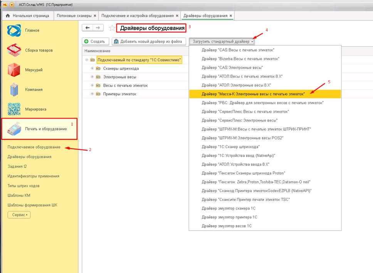Choose Драйвер АТОЛ:Весы с печатью этикеток 8.X
Screen dimensions: 373x273
265,77
